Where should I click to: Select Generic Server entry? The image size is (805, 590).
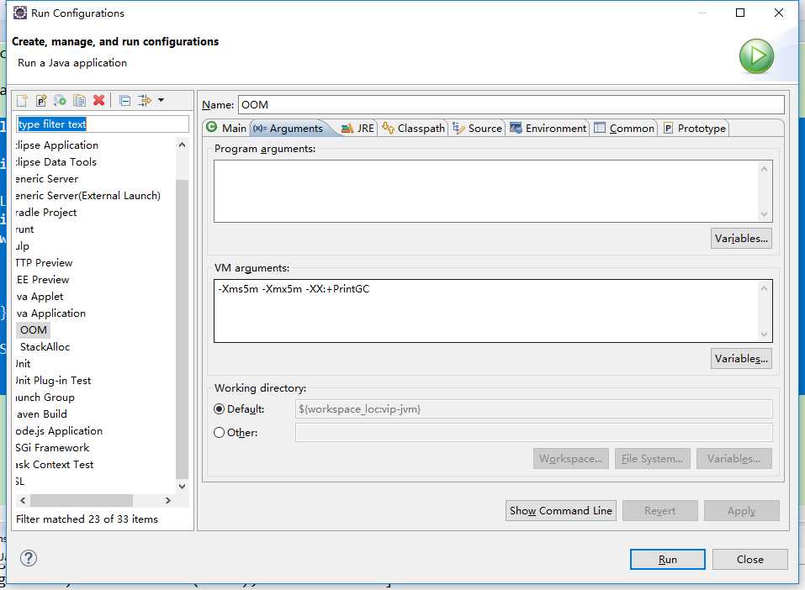(47, 178)
